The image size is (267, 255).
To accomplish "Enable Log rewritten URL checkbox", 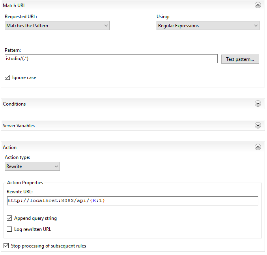I will pos(9,229).
